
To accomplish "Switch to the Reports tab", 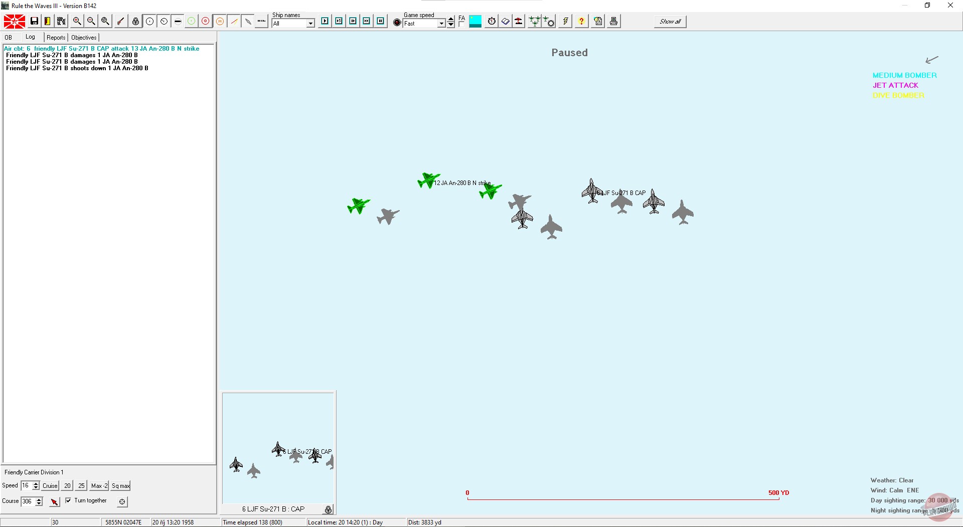I will 56,38.
